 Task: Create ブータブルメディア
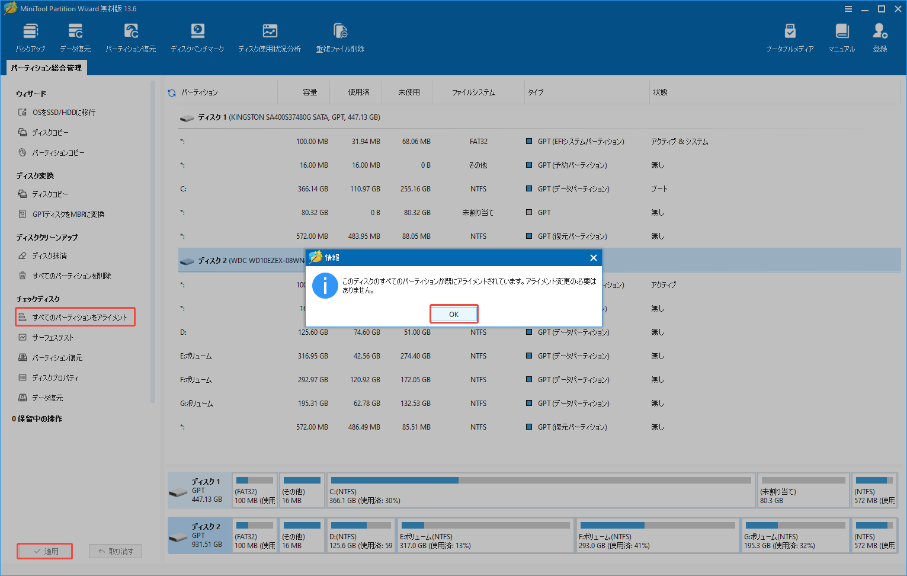(x=790, y=37)
